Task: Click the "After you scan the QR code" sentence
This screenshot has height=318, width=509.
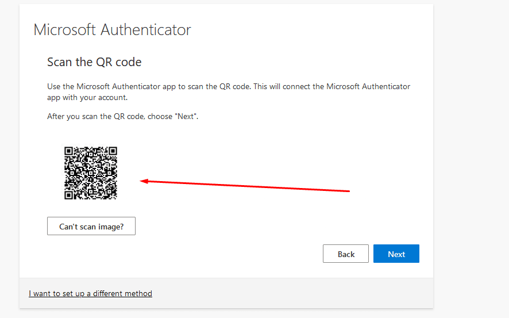Action: 123,116
